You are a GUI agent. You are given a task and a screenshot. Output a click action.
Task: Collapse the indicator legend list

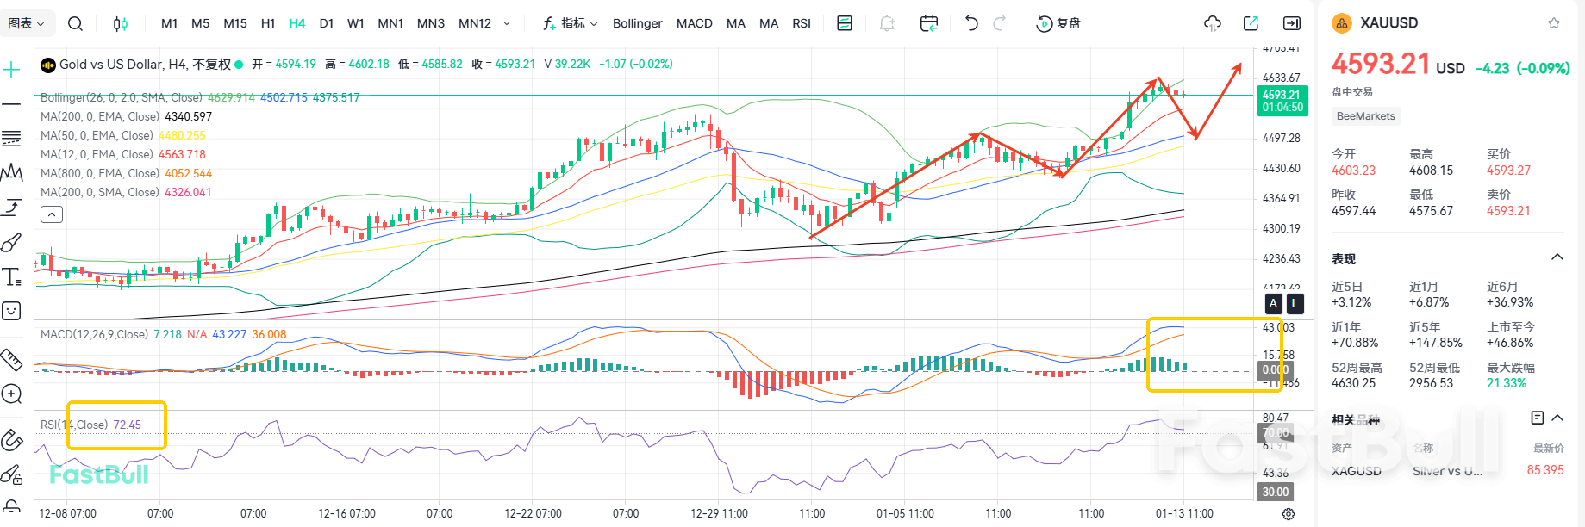52,214
